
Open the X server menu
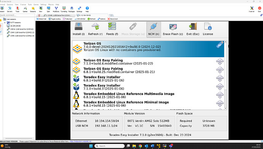point(23,5)
